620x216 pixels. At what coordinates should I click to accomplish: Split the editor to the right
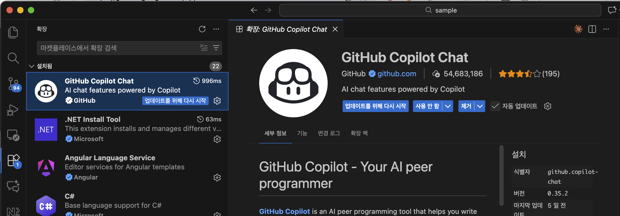pos(592,29)
